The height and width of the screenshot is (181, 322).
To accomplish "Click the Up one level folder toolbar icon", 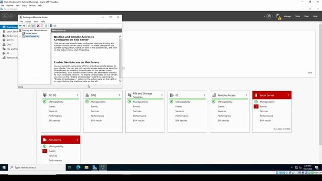I will 29,26.
